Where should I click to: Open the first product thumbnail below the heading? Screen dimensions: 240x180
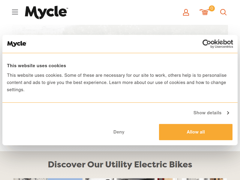pyautogui.click(x=48, y=179)
